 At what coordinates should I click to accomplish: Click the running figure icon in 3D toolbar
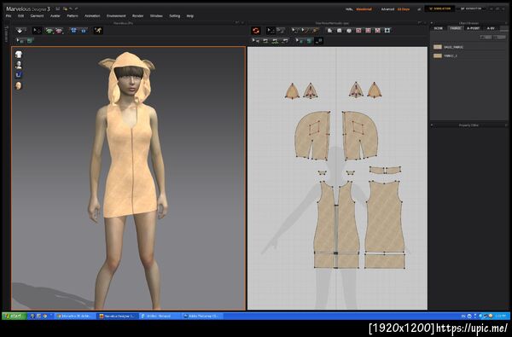(x=98, y=31)
